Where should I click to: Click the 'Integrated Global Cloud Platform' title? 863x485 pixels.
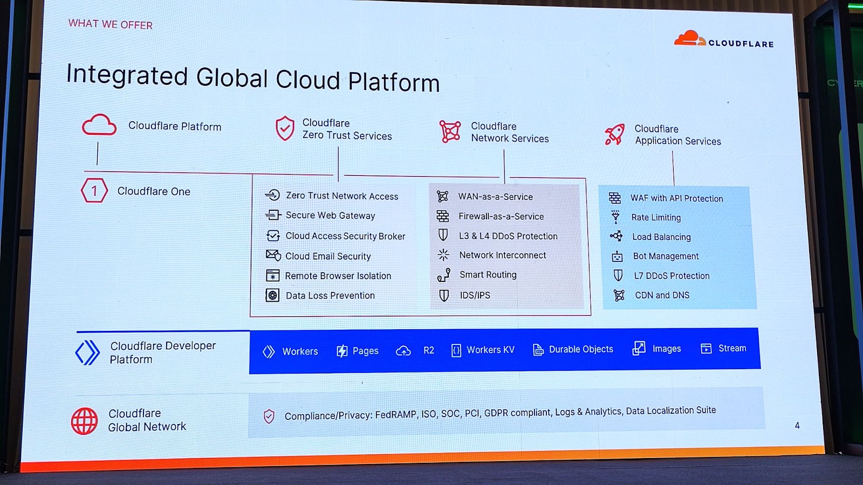(253, 78)
